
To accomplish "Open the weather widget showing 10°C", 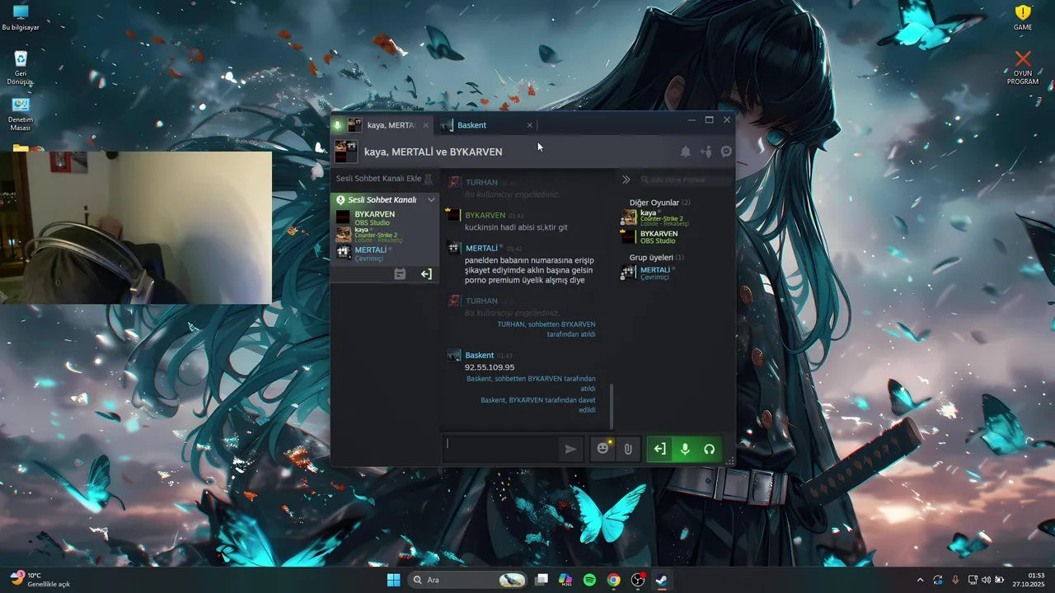I will pyautogui.click(x=40, y=580).
